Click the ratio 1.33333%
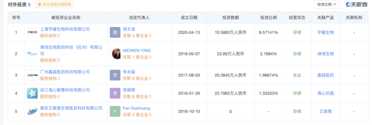Image resolution: width=372 pixels, height=125 pixels. click(268, 93)
